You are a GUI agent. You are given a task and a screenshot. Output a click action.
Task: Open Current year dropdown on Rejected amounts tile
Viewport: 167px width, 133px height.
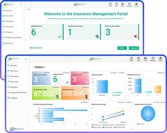pos(85,87)
